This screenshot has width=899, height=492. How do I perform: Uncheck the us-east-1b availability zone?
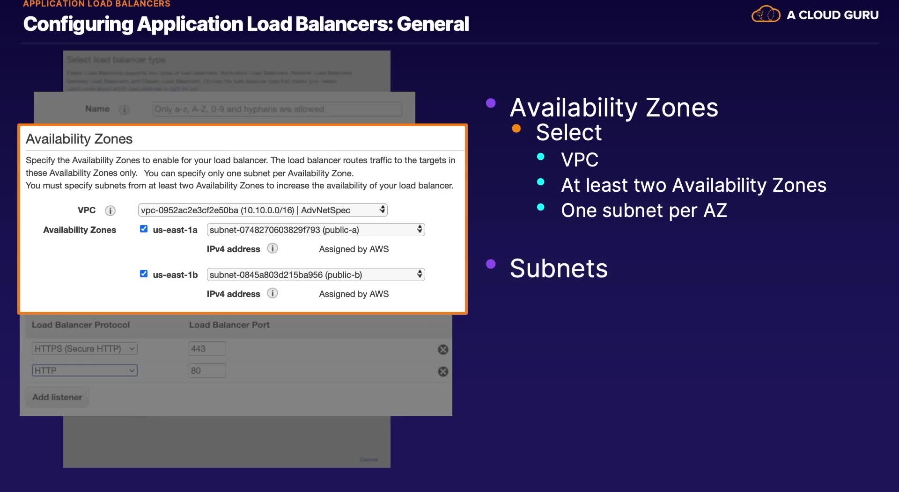(144, 274)
